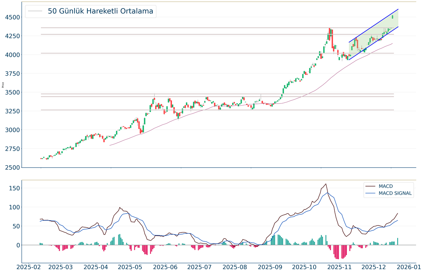Click the 2025-06 date axis label

(x=164, y=267)
